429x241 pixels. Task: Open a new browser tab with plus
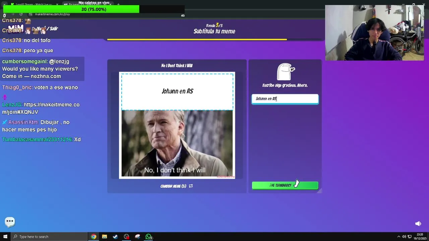(x=118, y=4)
